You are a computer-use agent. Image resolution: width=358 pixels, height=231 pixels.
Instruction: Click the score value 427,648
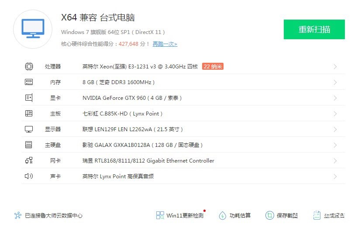tap(128, 44)
